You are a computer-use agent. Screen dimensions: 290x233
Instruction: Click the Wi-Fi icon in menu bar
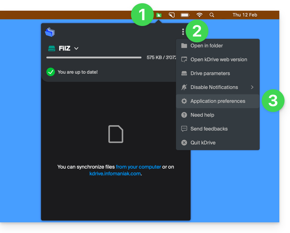pos(200,15)
